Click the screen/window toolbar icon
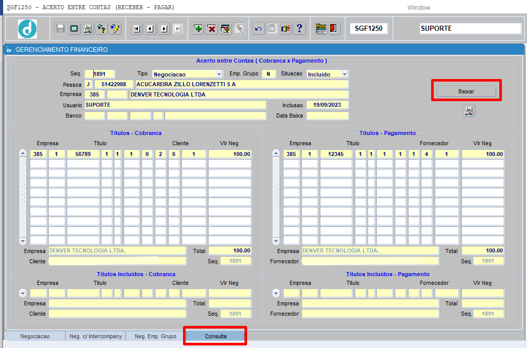 pos(74,29)
